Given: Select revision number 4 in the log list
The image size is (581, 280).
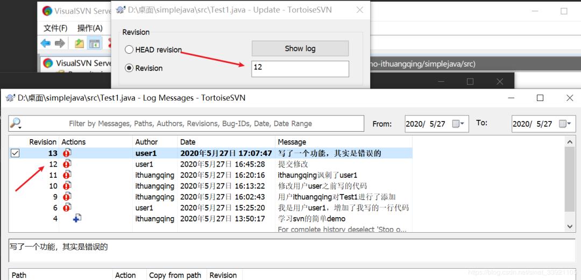Looking at the screenshot, I should coord(55,219).
